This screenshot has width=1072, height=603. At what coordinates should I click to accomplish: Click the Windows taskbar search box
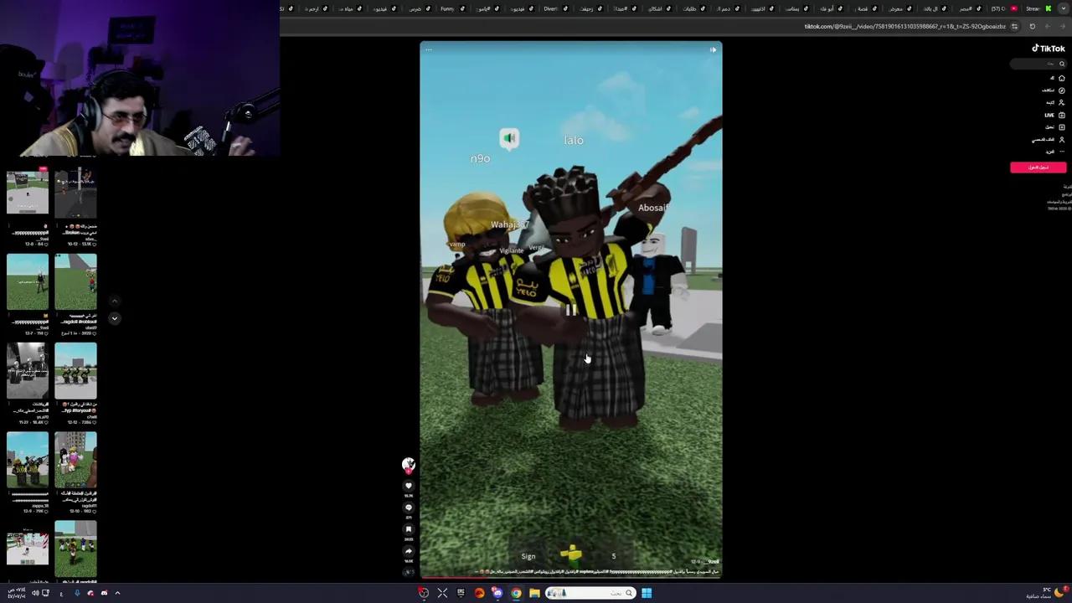590,593
